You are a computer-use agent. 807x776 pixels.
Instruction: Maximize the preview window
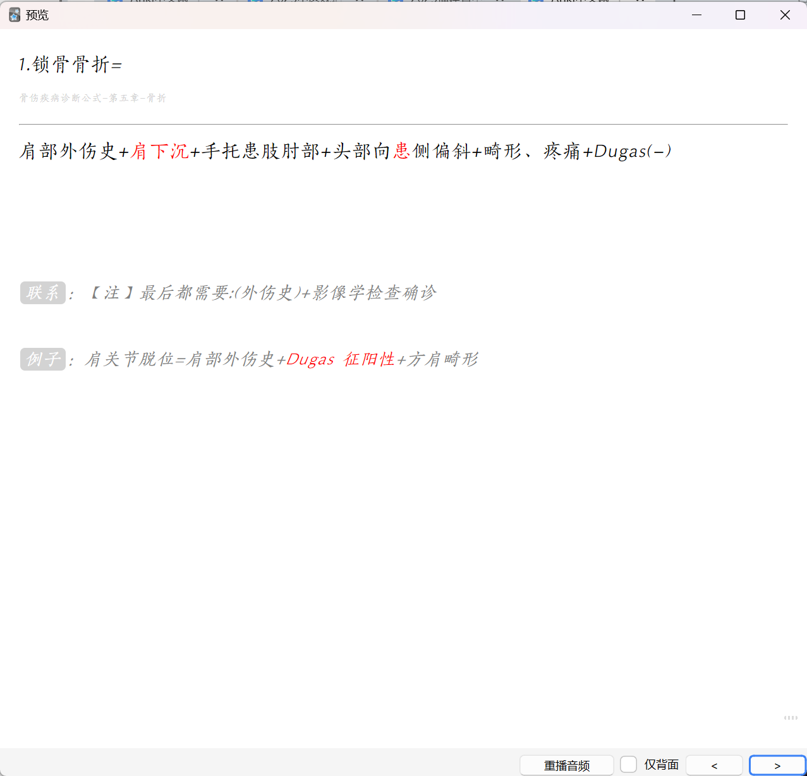741,15
